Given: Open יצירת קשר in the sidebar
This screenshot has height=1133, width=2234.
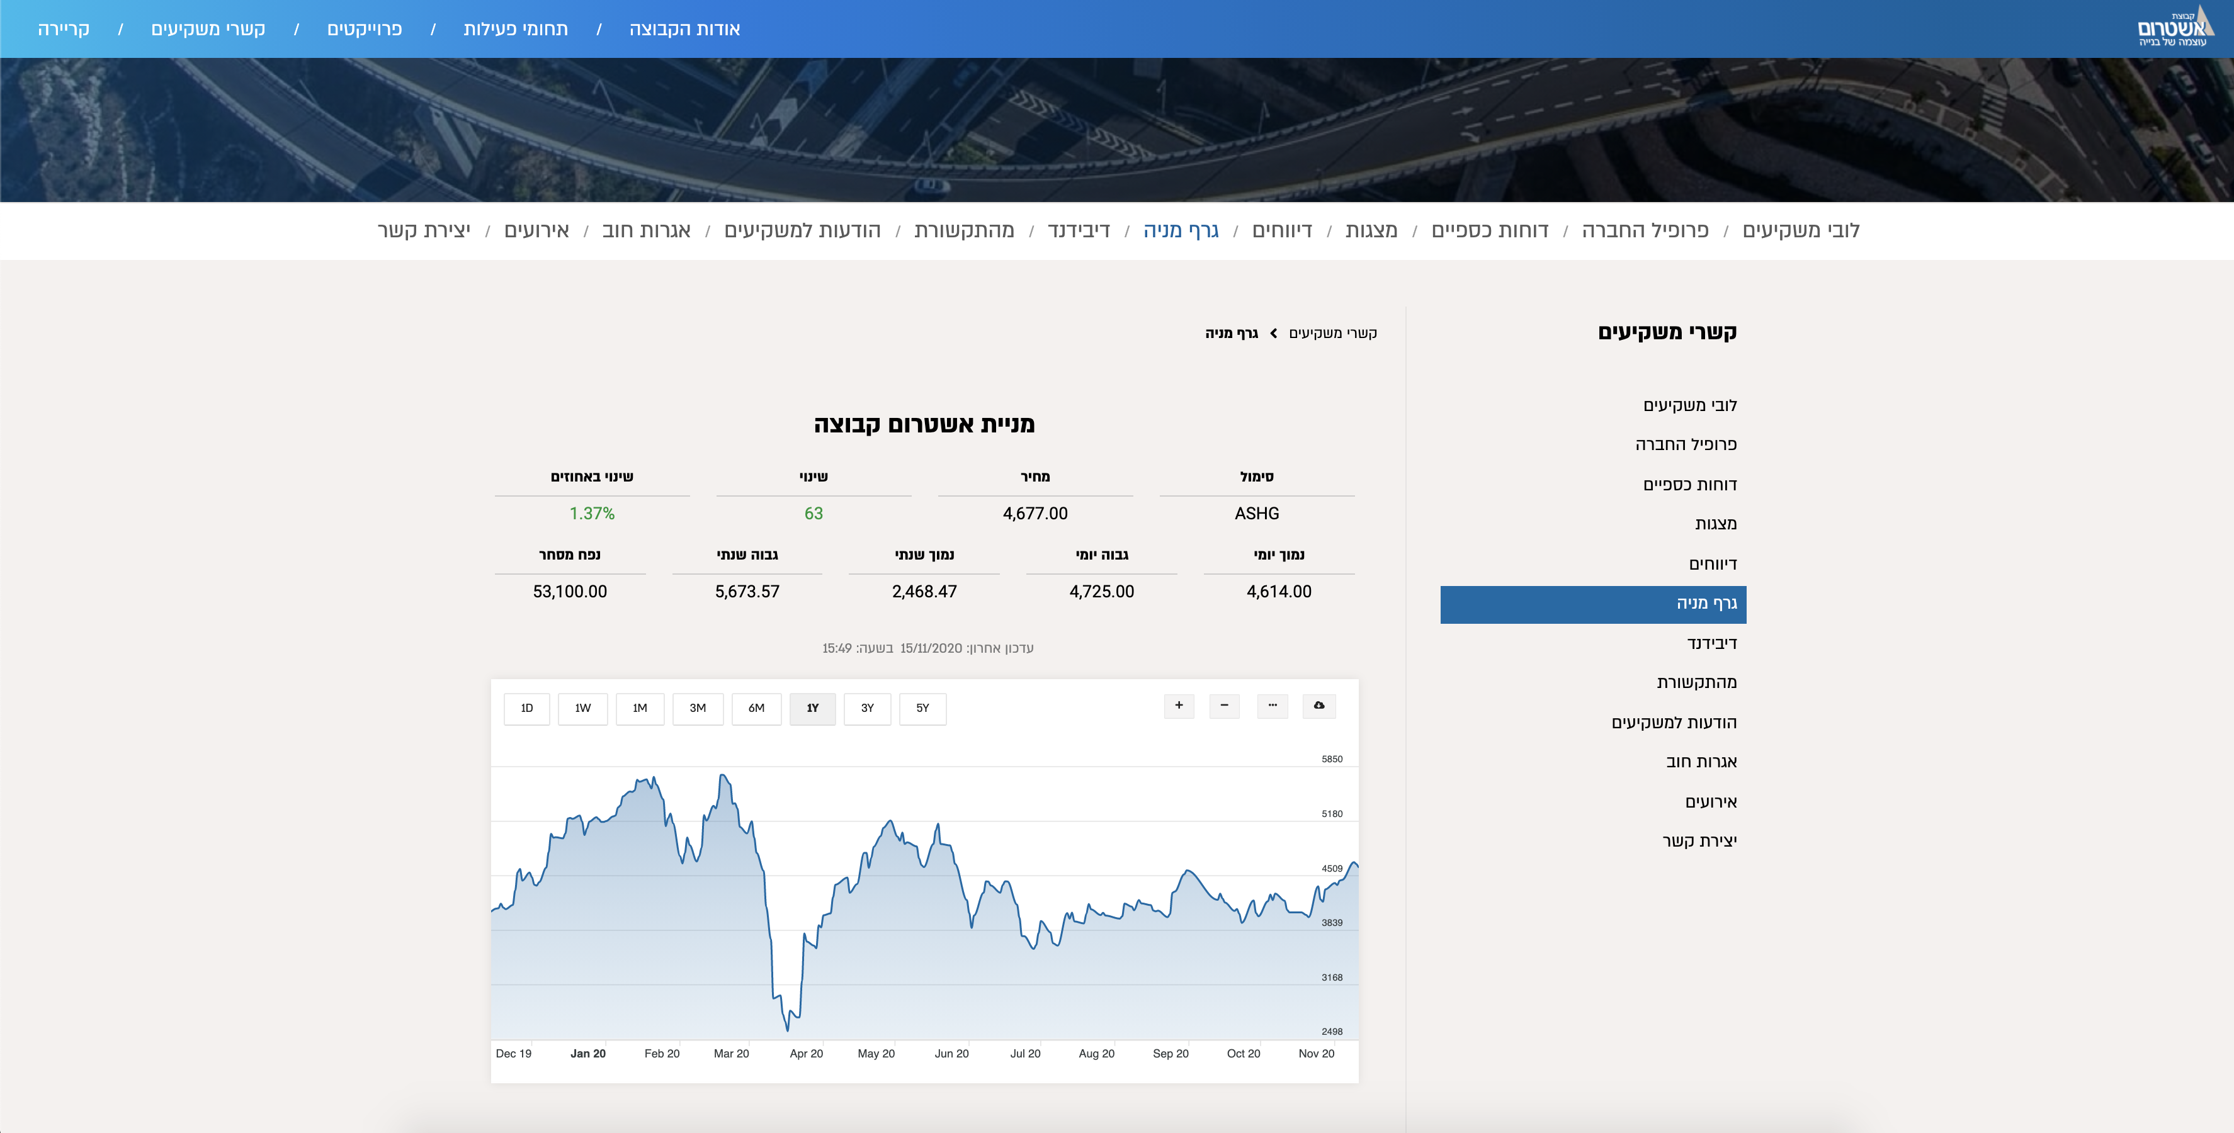Looking at the screenshot, I should click(x=1700, y=841).
